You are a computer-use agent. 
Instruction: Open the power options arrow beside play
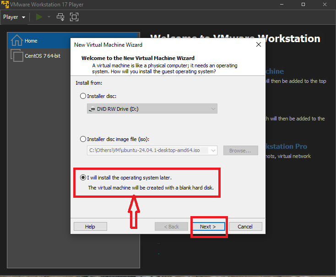pos(49,17)
